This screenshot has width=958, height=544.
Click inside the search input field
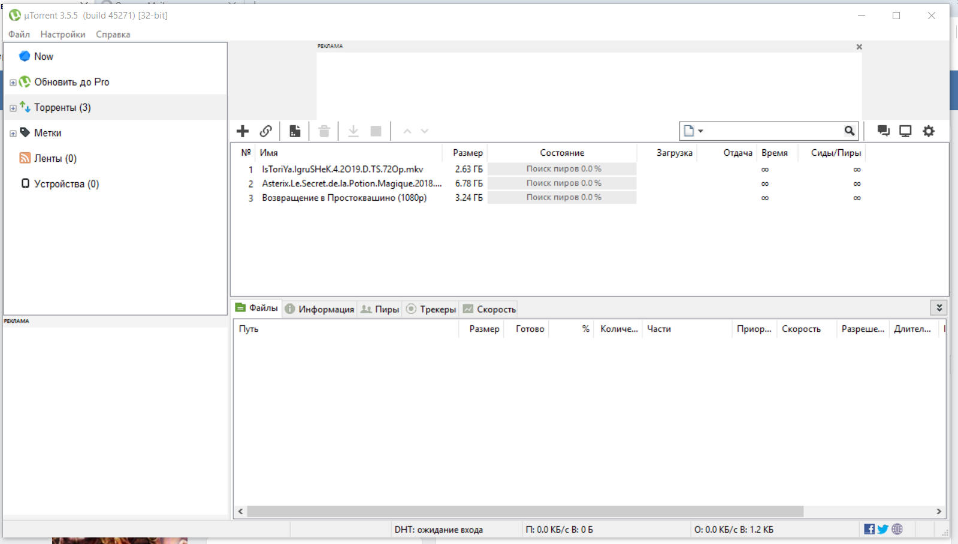tap(774, 131)
